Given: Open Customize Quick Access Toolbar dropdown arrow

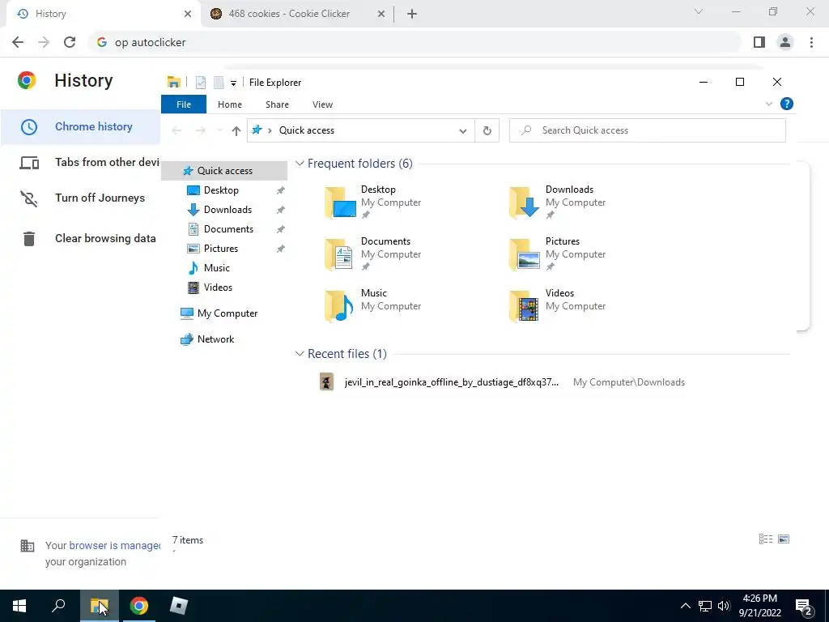Looking at the screenshot, I should pyautogui.click(x=233, y=83).
